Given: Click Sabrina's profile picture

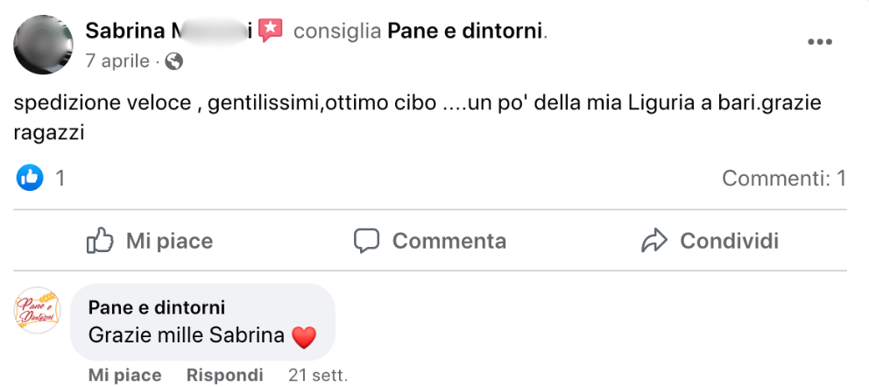Looking at the screenshot, I should 44,46.
